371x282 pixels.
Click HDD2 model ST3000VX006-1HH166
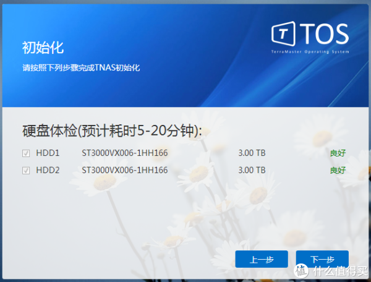point(124,170)
